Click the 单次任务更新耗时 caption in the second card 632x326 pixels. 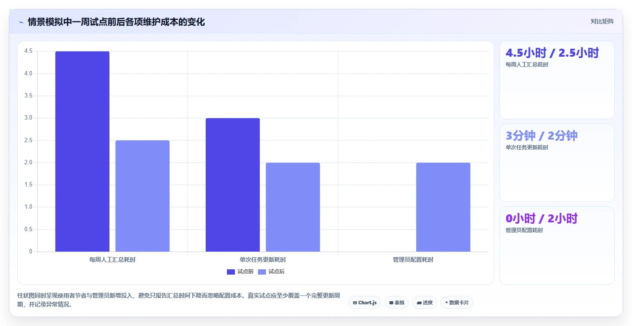click(x=527, y=147)
